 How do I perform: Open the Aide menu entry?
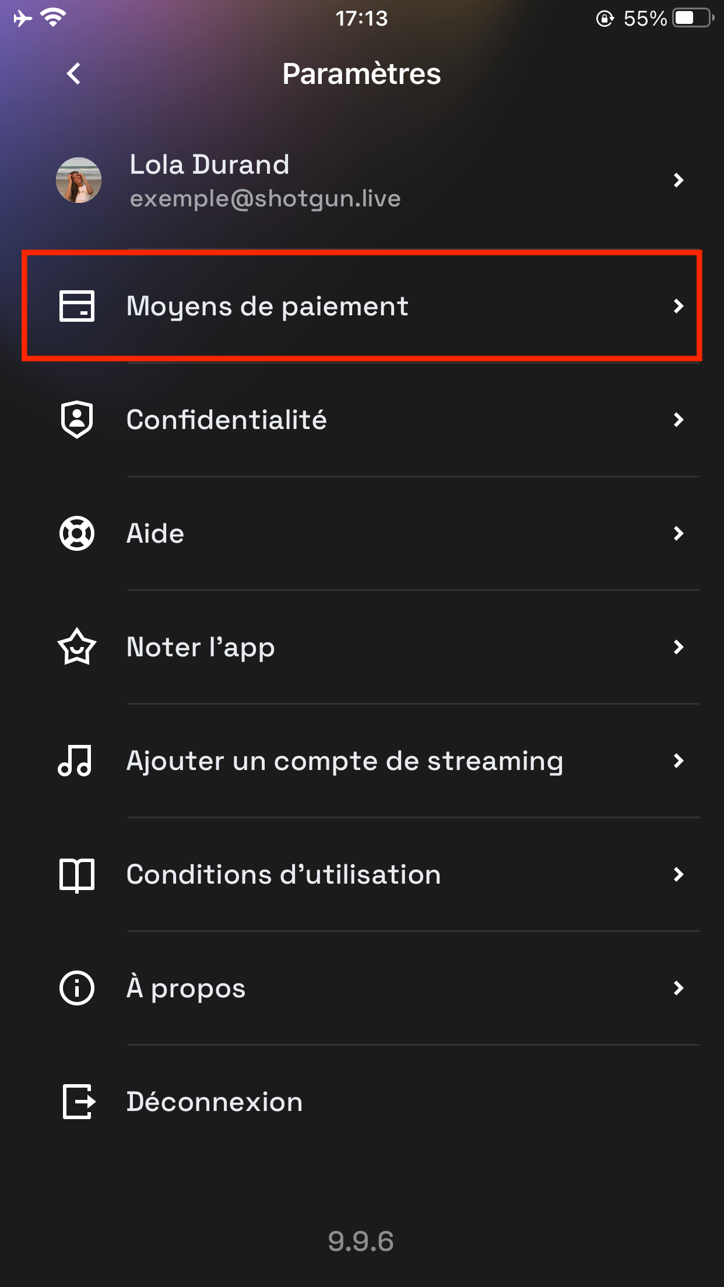361,533
